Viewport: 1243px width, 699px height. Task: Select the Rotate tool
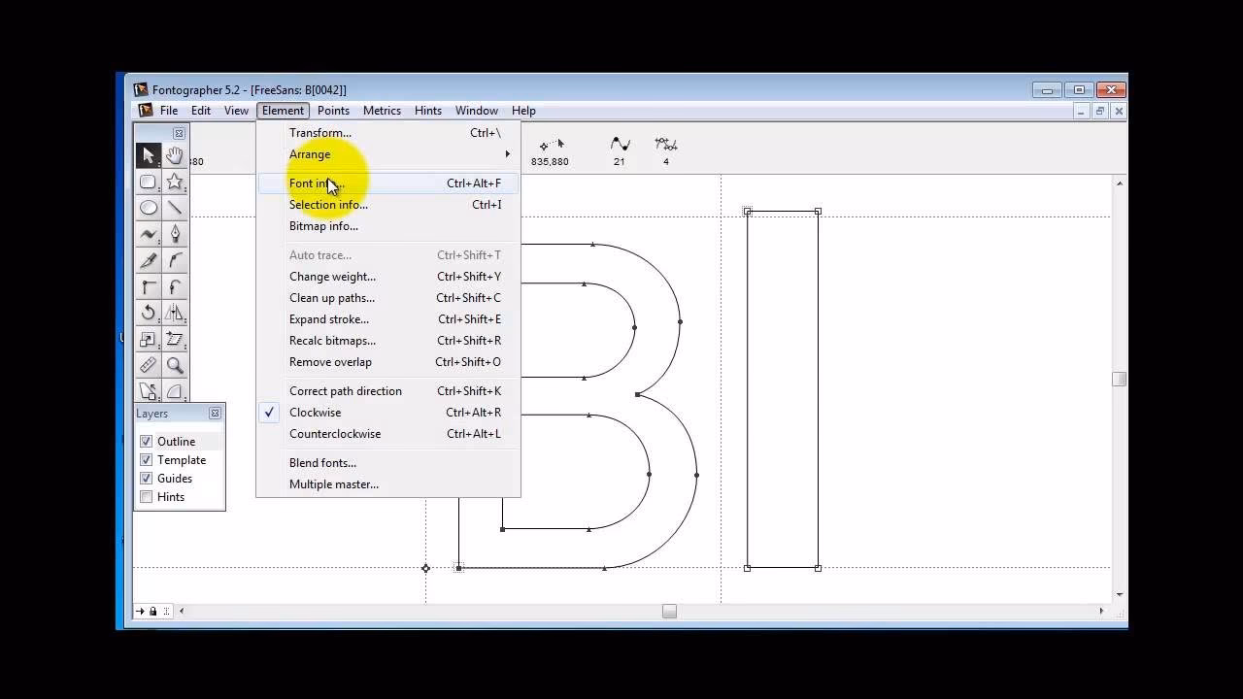pos(149,313)
